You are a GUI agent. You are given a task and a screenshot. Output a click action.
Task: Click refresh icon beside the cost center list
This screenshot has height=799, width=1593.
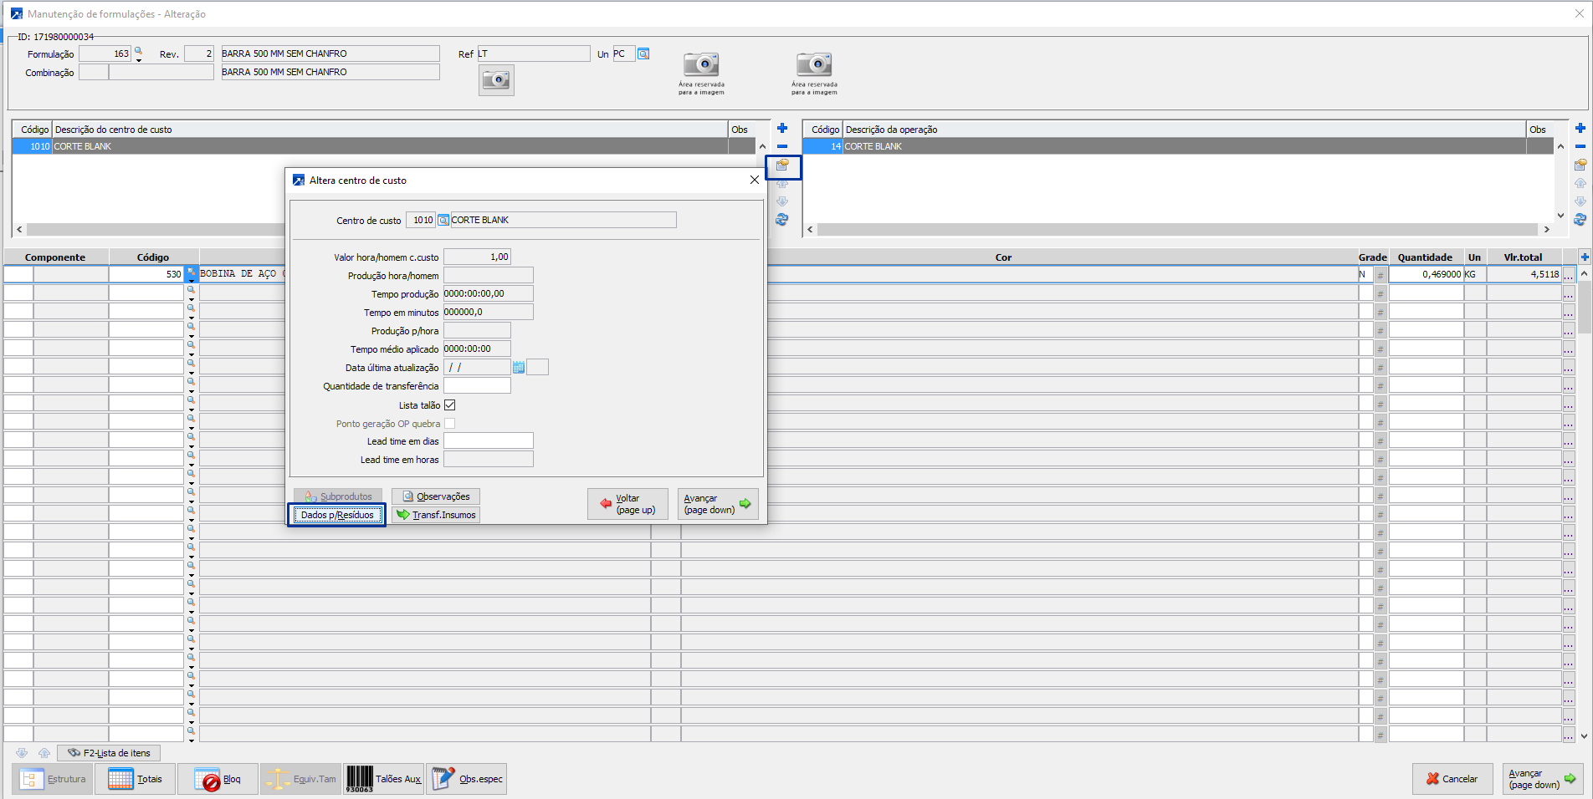[x=781, y=220]
